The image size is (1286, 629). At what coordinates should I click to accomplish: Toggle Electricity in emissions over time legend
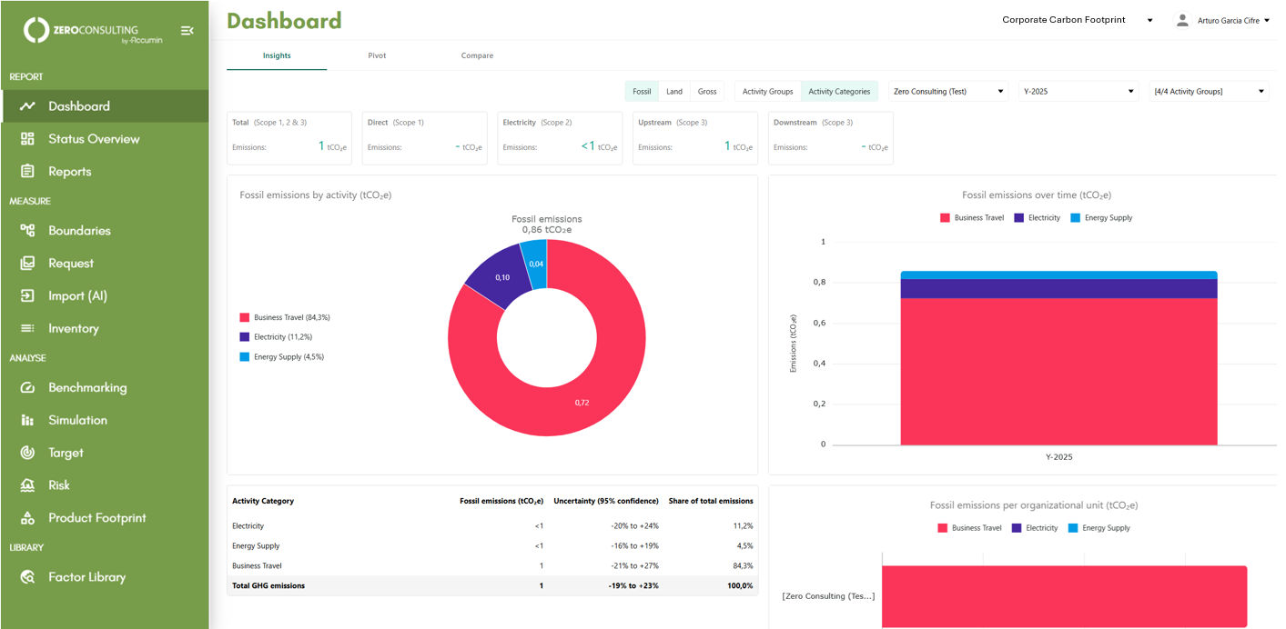[x=1037, y=218]
